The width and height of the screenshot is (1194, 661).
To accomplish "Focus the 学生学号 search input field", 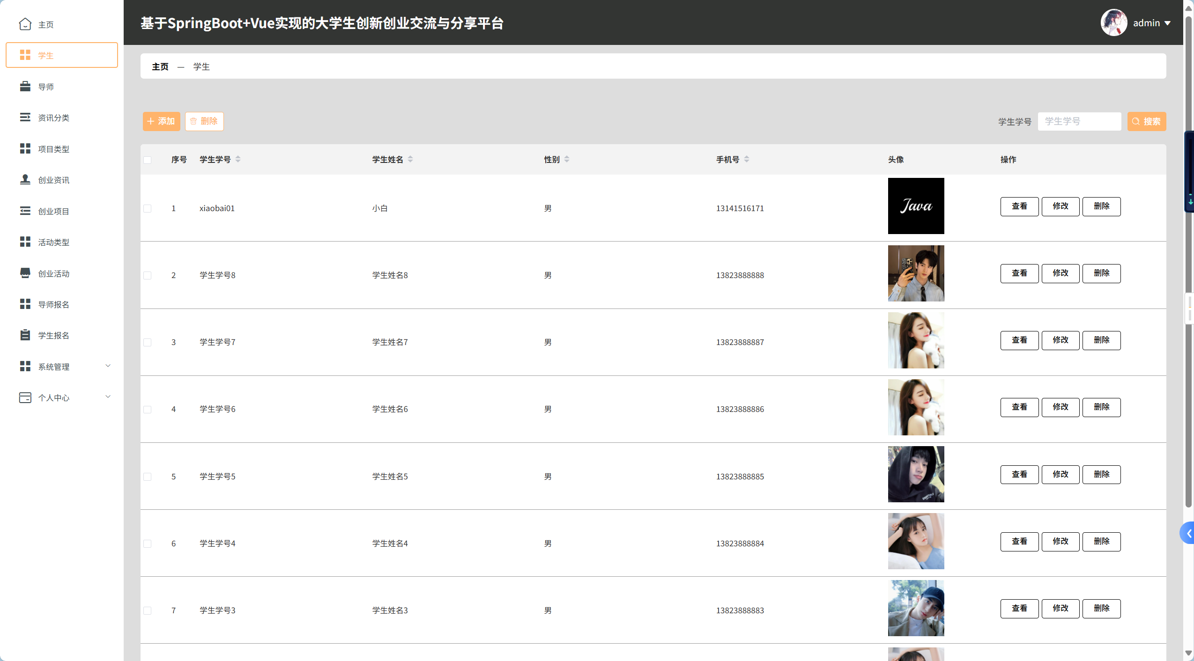I will point(1079,121).
